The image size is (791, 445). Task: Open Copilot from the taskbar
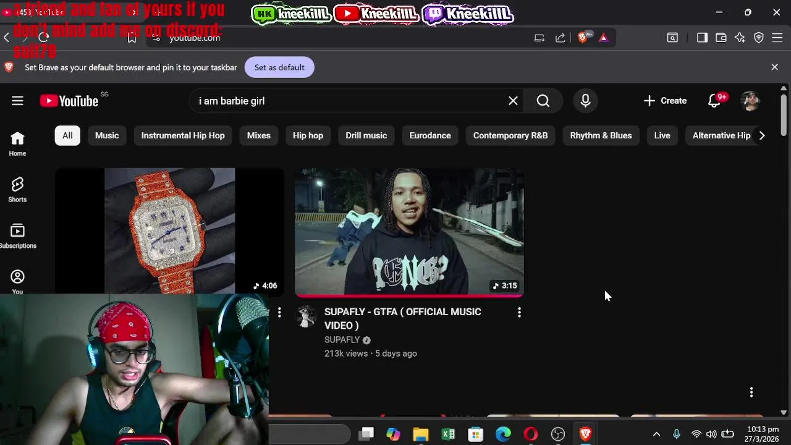(393, 434)
